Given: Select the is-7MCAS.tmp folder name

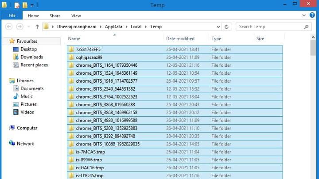Looking at the screenshot, I should (90, 152).
